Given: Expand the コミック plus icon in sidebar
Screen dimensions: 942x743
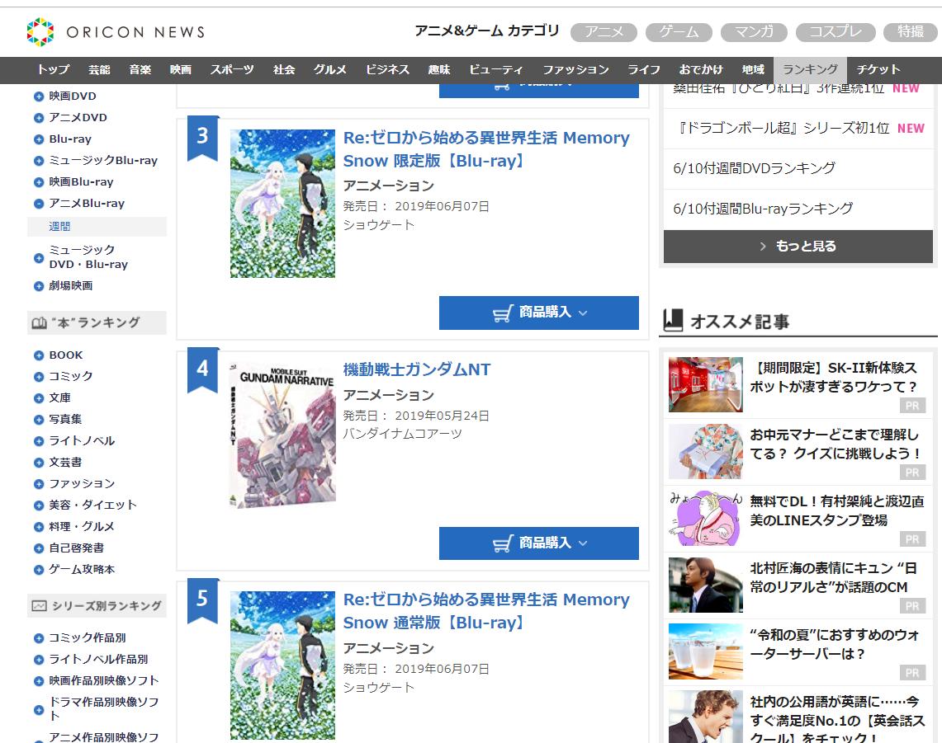Looking at the screenshot, I should (x=39, y=376).
